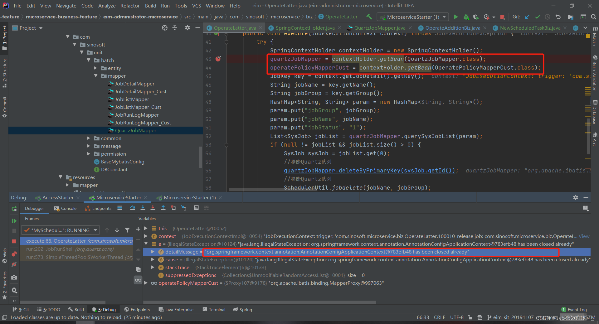Viewport: 599px width, 324px height.
Task: Select AccessStarter debug session tab
Action: click(58, 197)
